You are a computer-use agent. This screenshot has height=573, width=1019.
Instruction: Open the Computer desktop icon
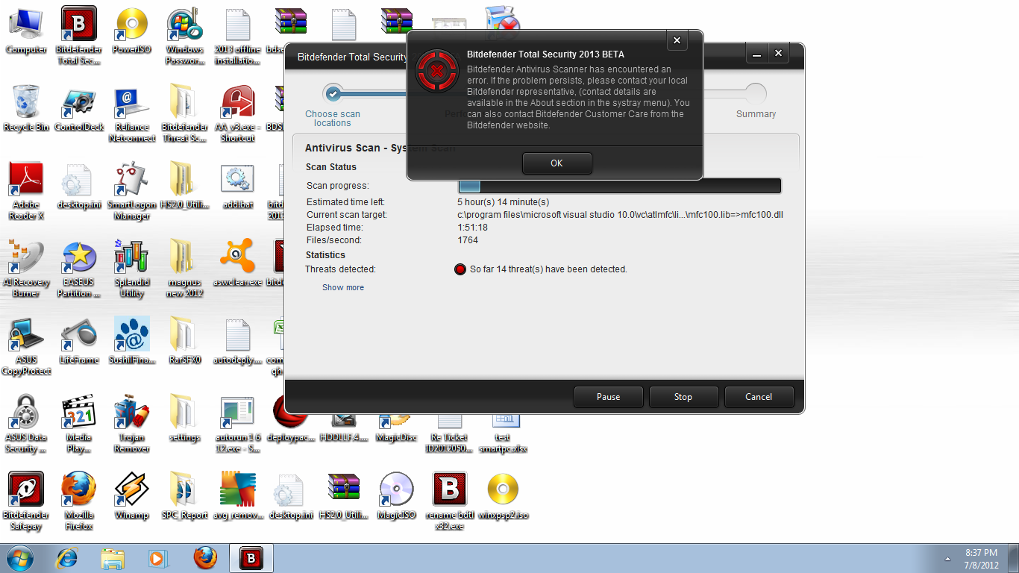(26, 31)
